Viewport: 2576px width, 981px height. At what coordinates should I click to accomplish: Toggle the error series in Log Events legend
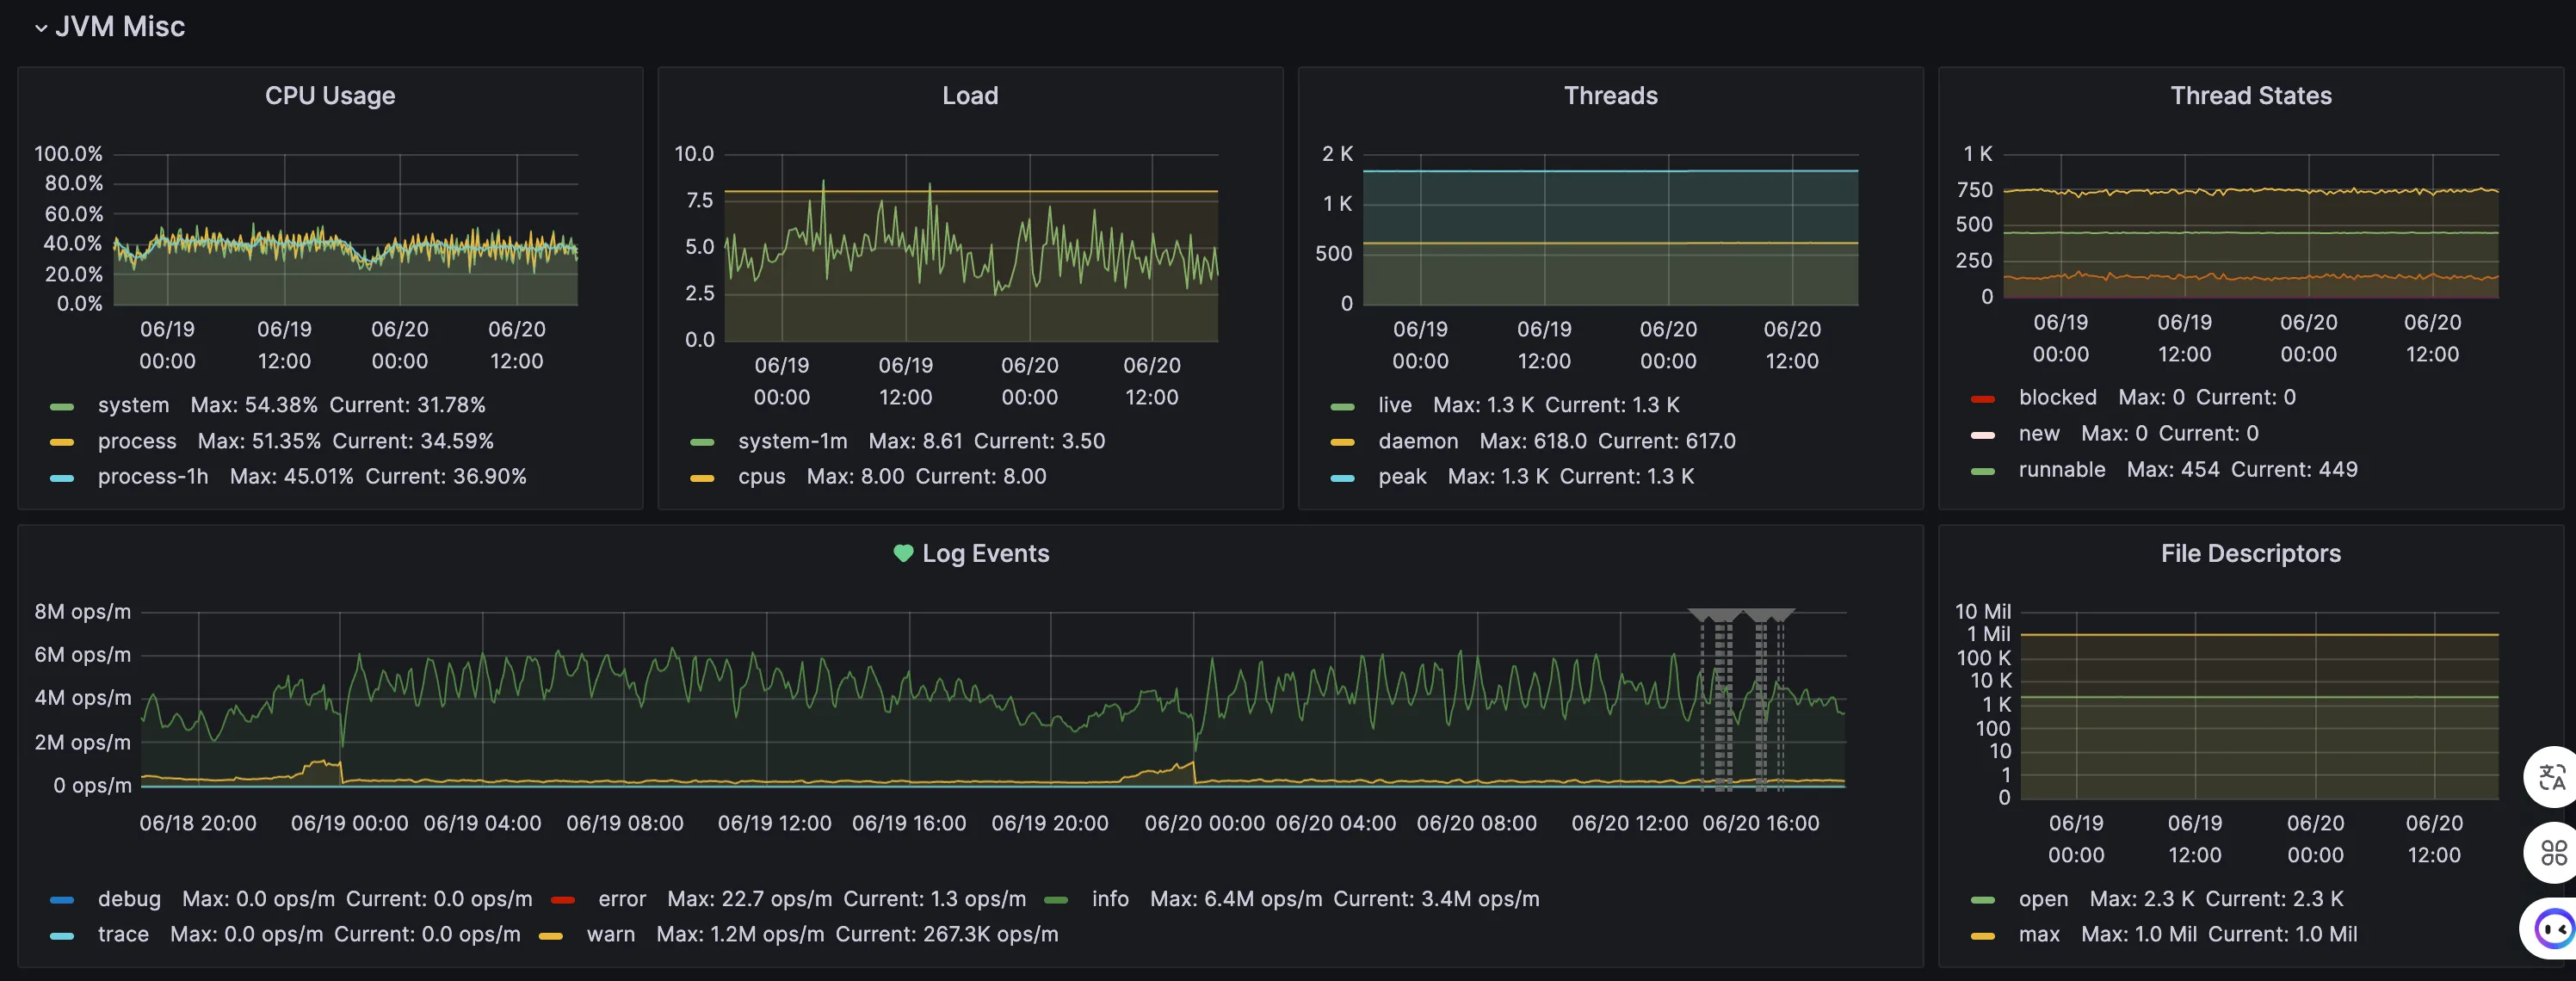click(622, 899)
